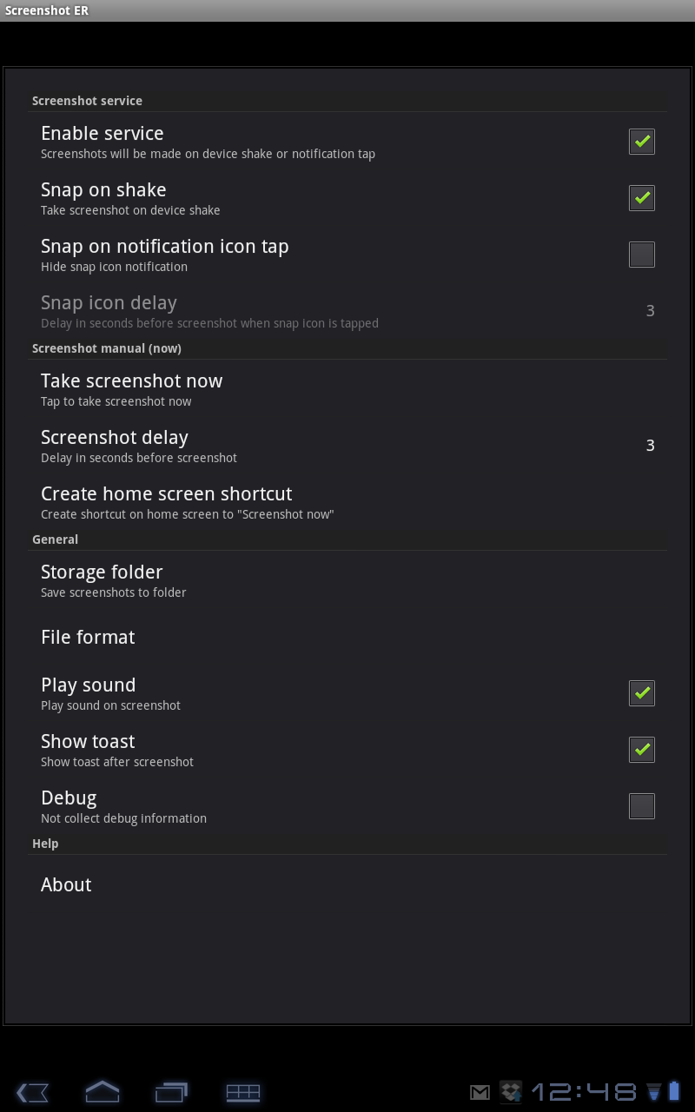Tap Take screenshot now
695x1112 pixels.
click(x=347, y=389)
